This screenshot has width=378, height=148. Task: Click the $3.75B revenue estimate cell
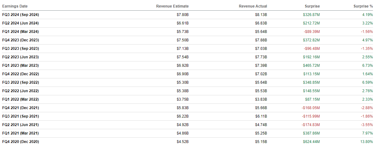(x=183, y=99)
